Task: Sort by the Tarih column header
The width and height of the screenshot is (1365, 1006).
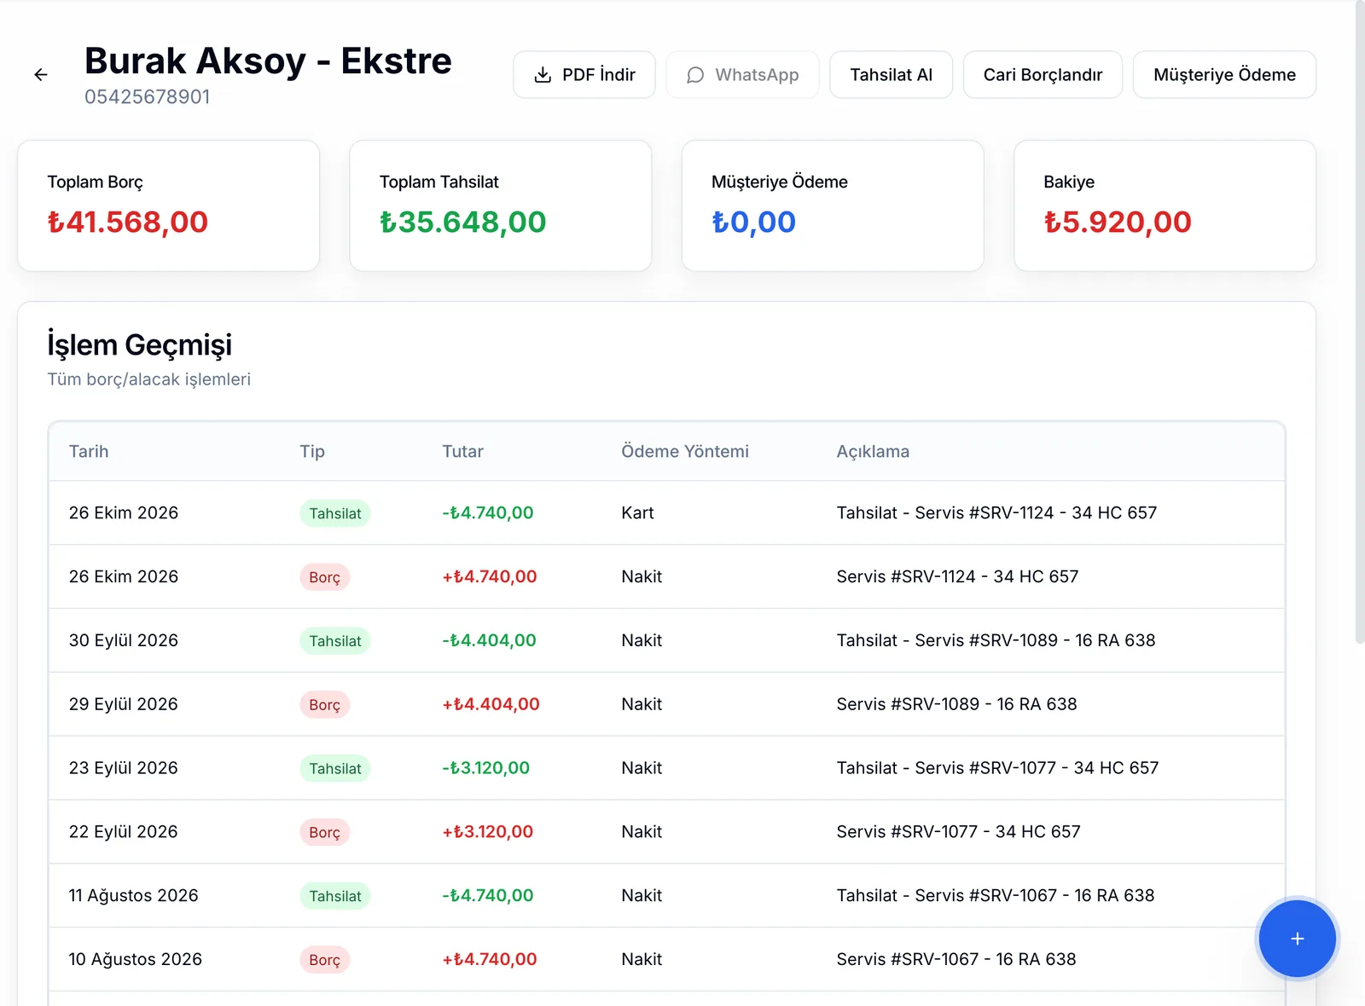Action: [x=89, y=451]
